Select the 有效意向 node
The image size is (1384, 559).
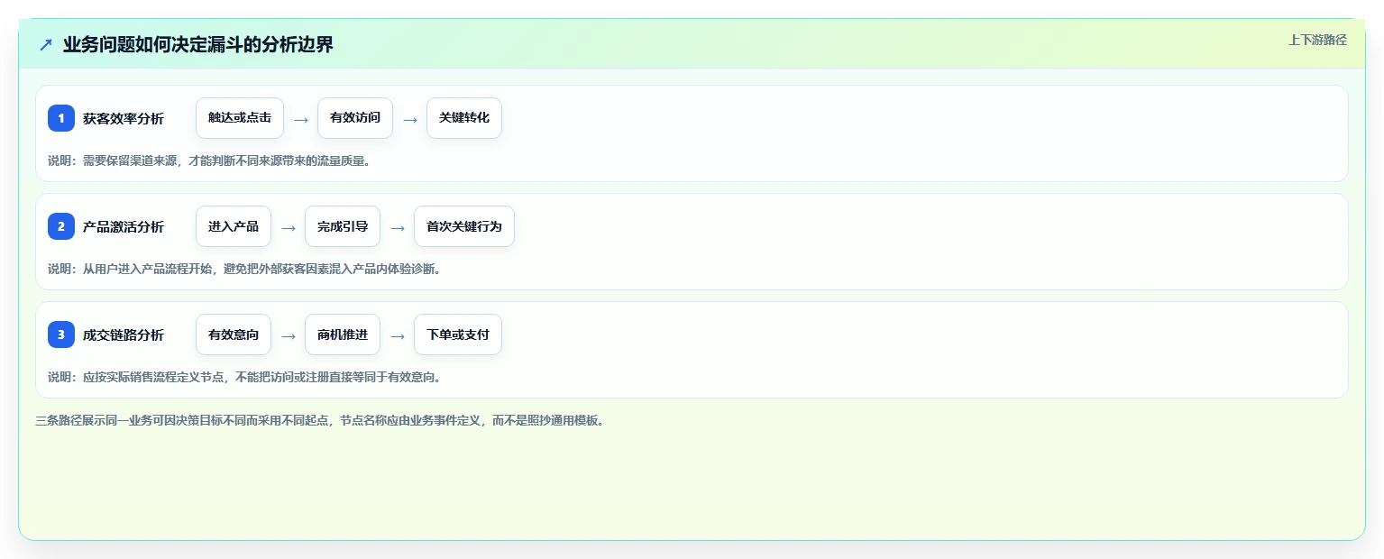pos(234,334)
